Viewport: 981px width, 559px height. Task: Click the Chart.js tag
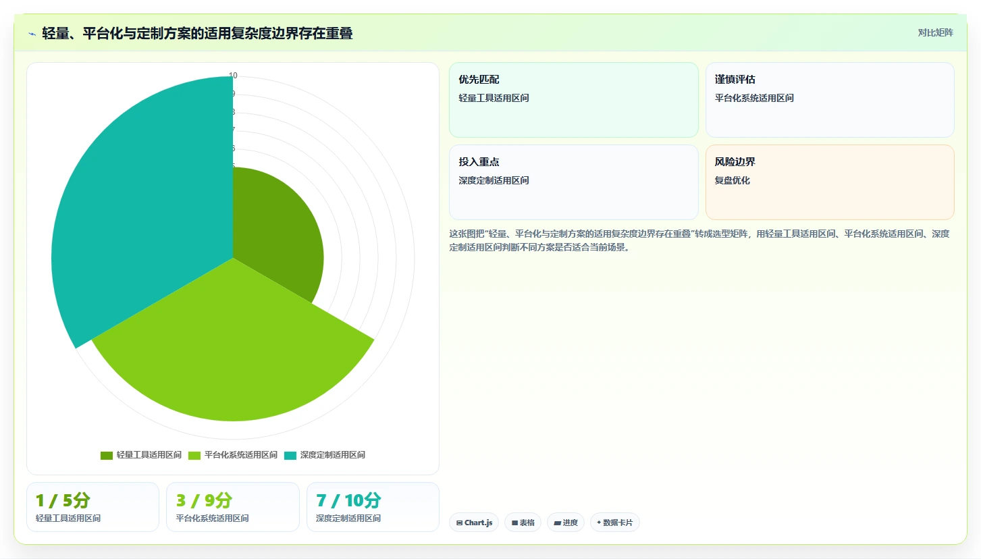pyautogui.click(x=474, y=523)
